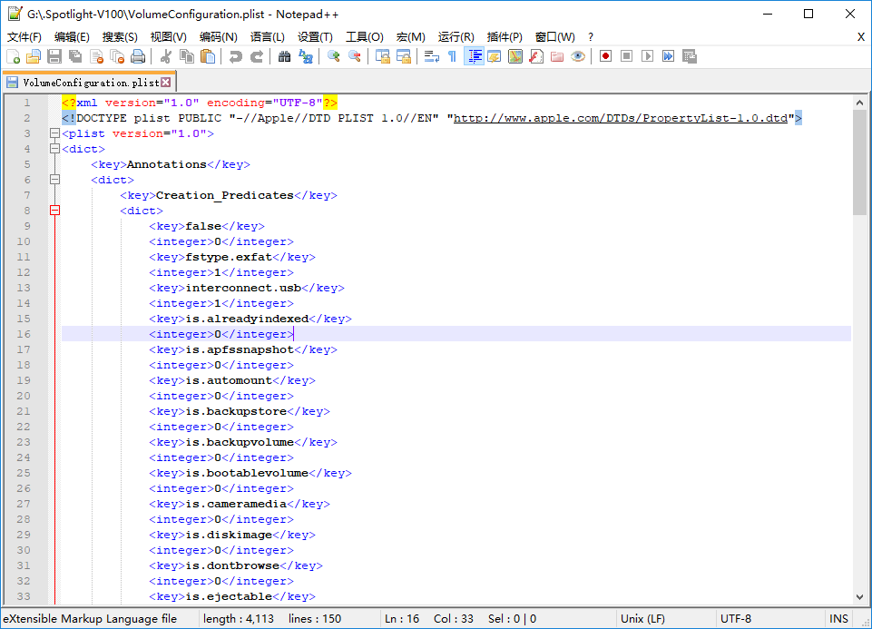The height and width of the screenshot is (629, 872).
Task: Open the 编码(N) menu
Action: 219,36
